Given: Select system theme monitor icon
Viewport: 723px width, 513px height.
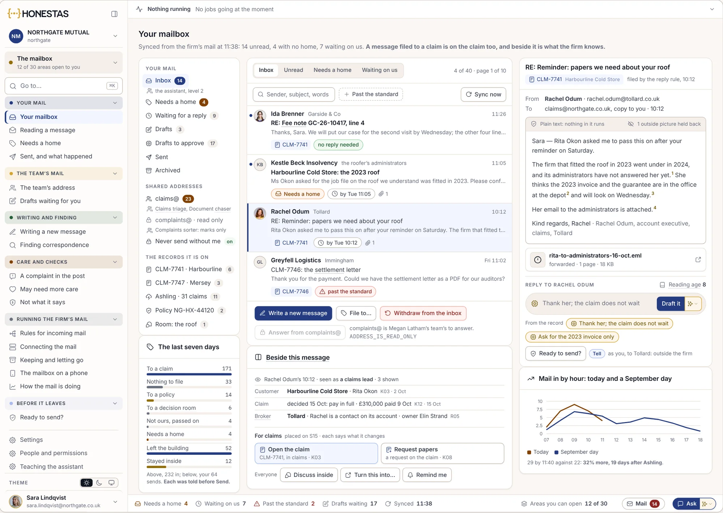Looking at the screenshot, I should (111, 483).
